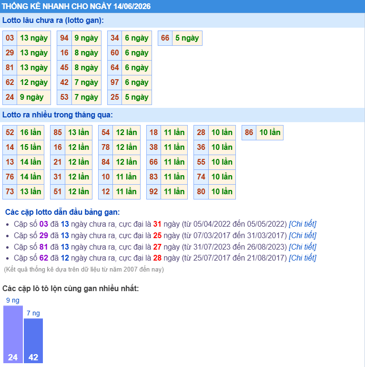Select frequent number 73
Screen dimensions: 365x367
coord(10,192)
